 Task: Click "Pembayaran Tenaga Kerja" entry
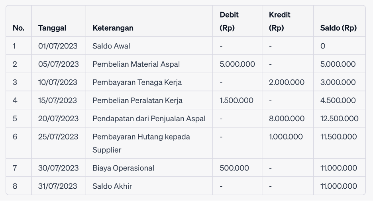click(137, 82)
